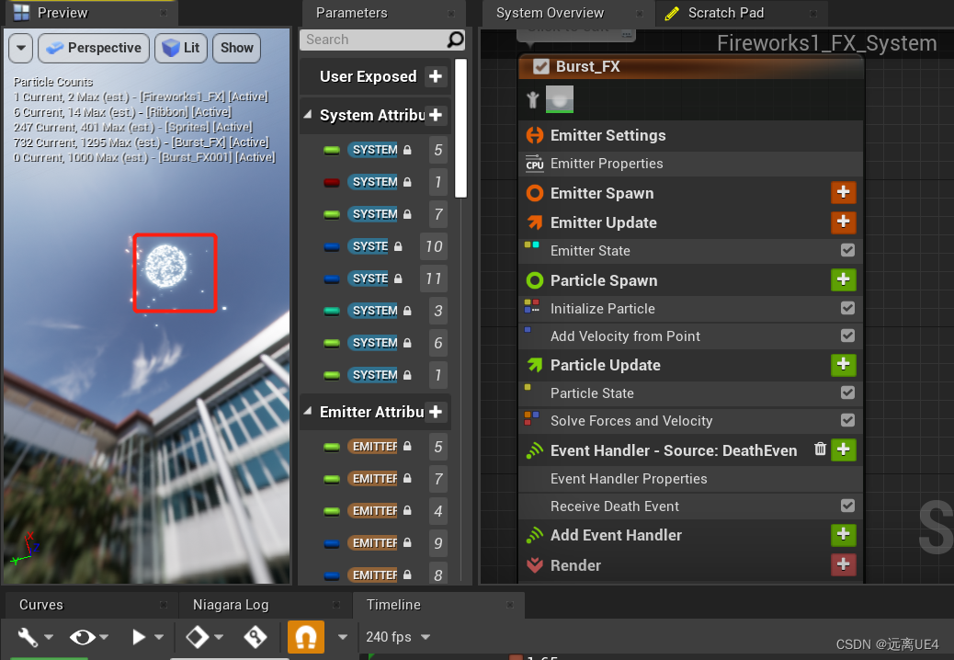
Task: Click the Parameters panel scrollbar
Action: [x=460, y=129]
